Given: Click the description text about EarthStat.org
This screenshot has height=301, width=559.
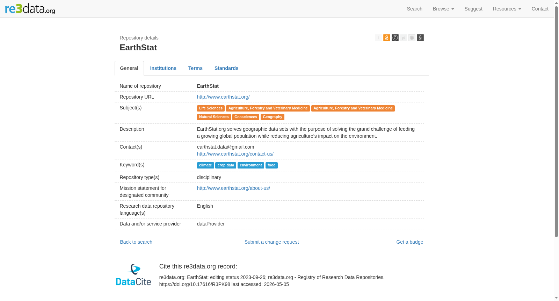Looking at the screenshot, I should click(x=306, y=132).
